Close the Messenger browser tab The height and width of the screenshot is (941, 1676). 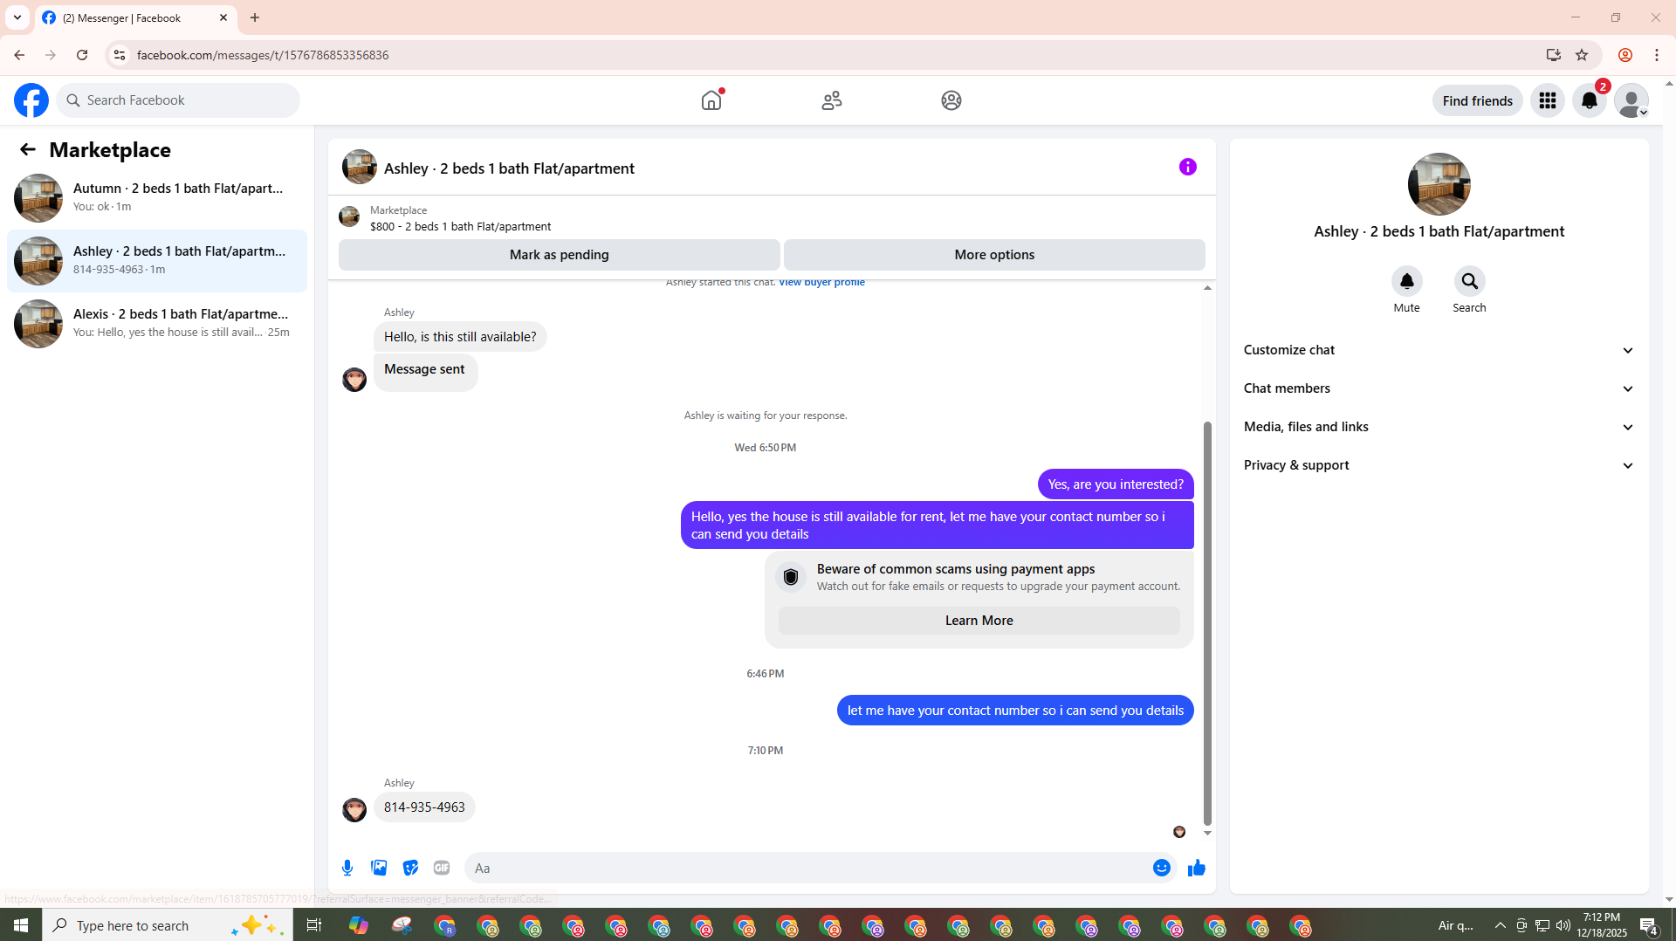click(x=223, y=17)
